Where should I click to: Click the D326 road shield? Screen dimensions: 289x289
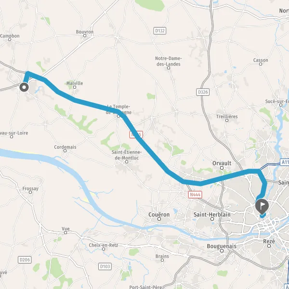(x=203, y=92)
